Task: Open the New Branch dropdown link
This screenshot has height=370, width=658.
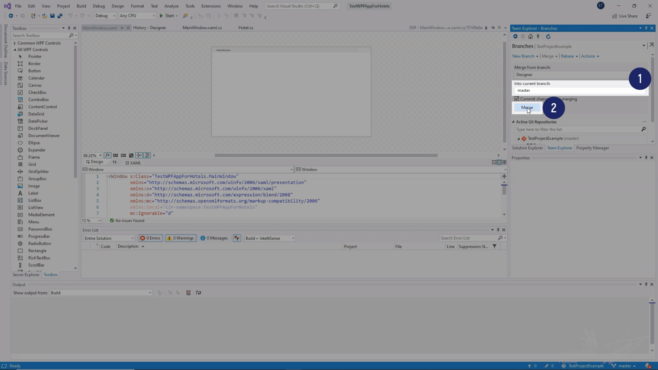Action: coord(525,56)
